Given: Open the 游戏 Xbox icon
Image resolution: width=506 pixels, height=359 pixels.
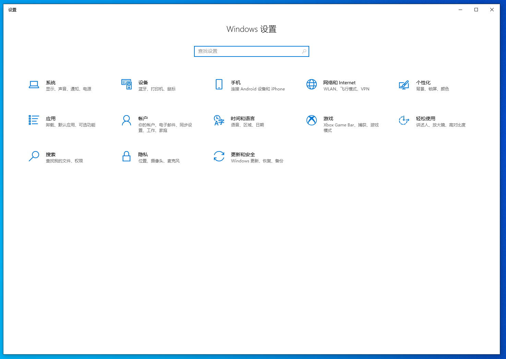Looking at the screenshot, I should click(x=312, y=120).
